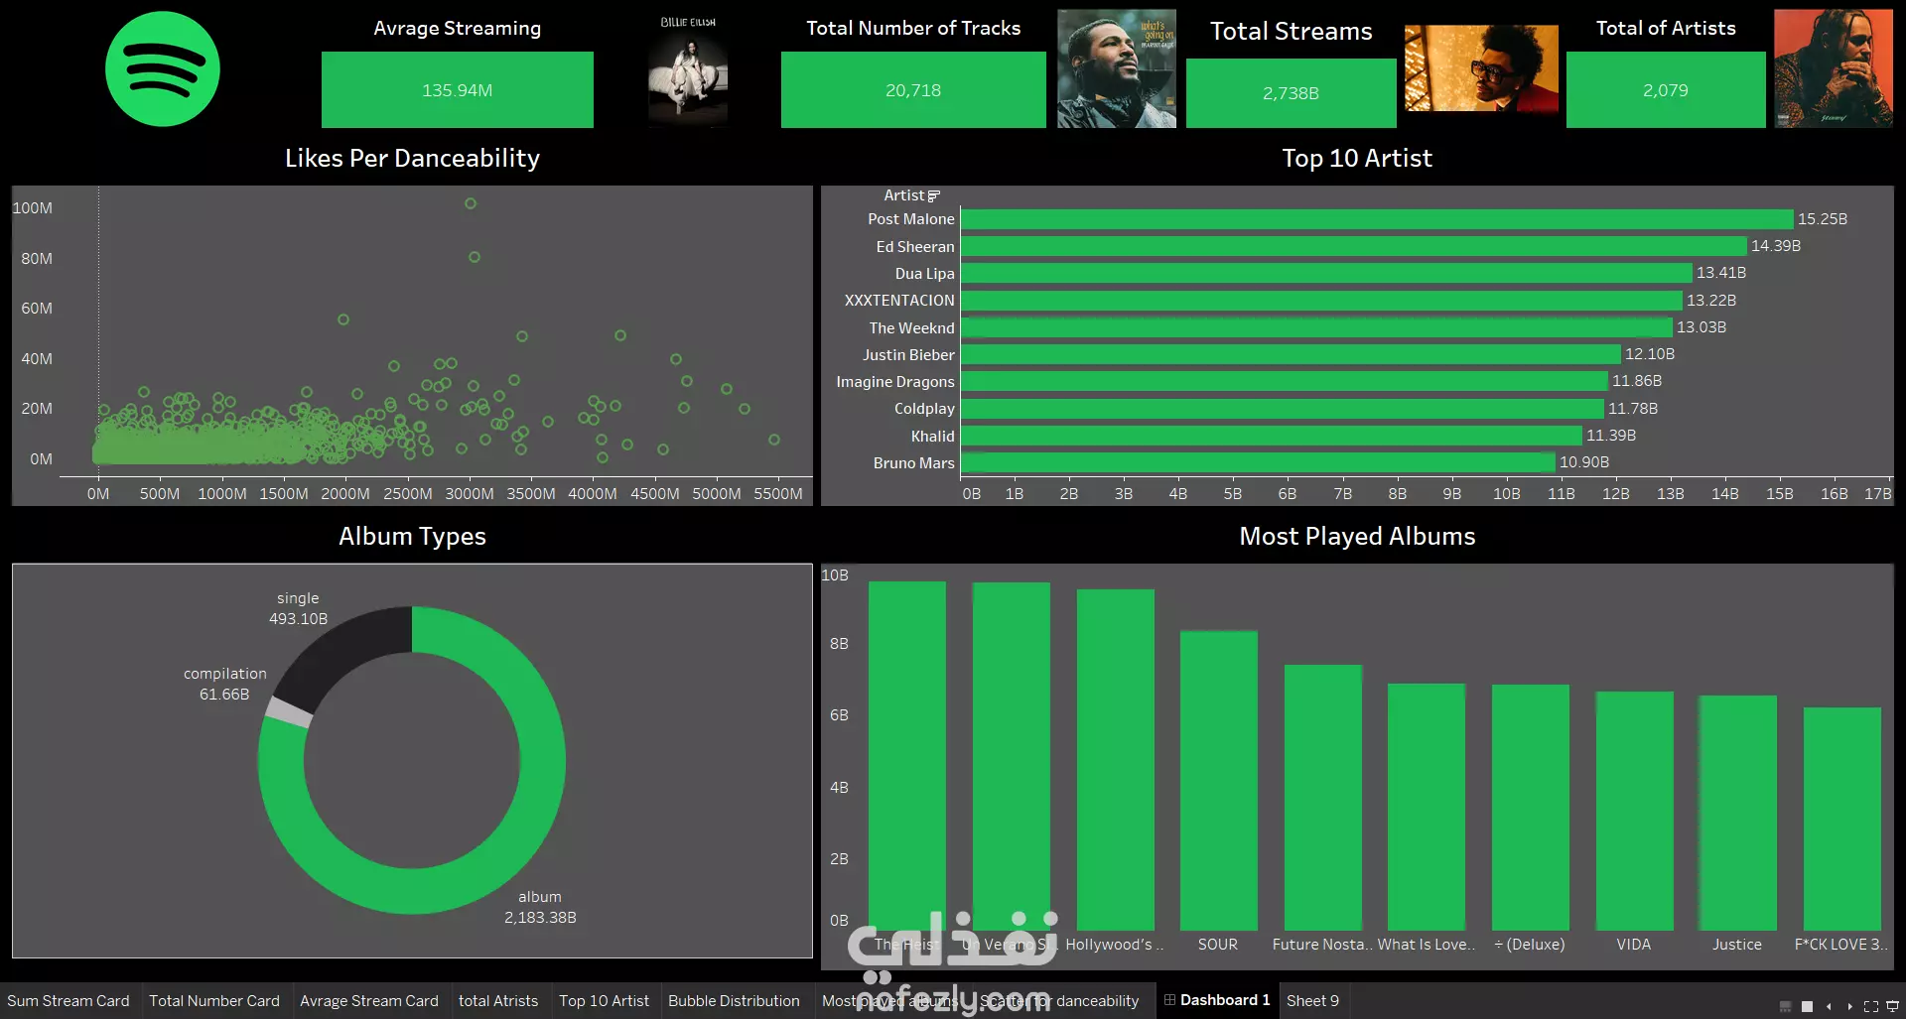Select the What Is Love album bar
Image resolution: width=1906 pixels, height=1019 pixels.
click(1427, 807)
